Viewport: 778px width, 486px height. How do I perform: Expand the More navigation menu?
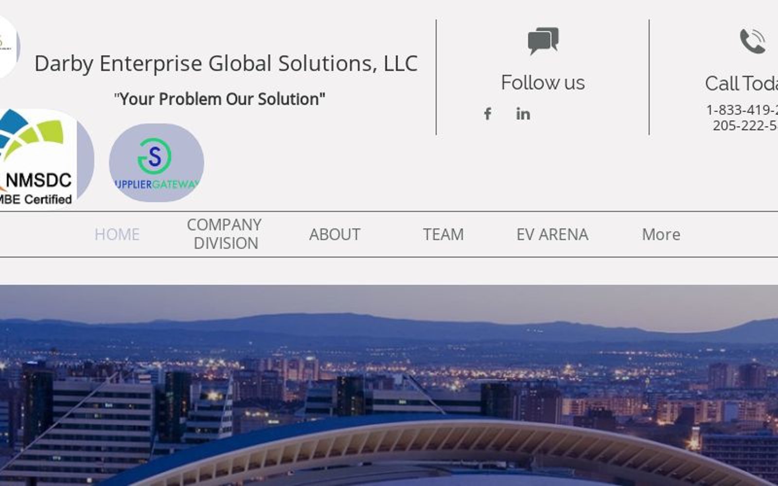tap(661, 235)
